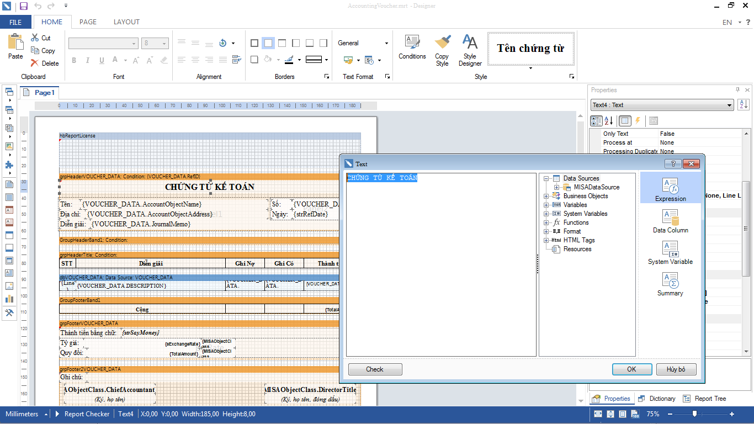Image resolution: width=754 pixels, height=424 pixels.
Task: Expand the Business Objects node
Action: [x=546, y=196]
